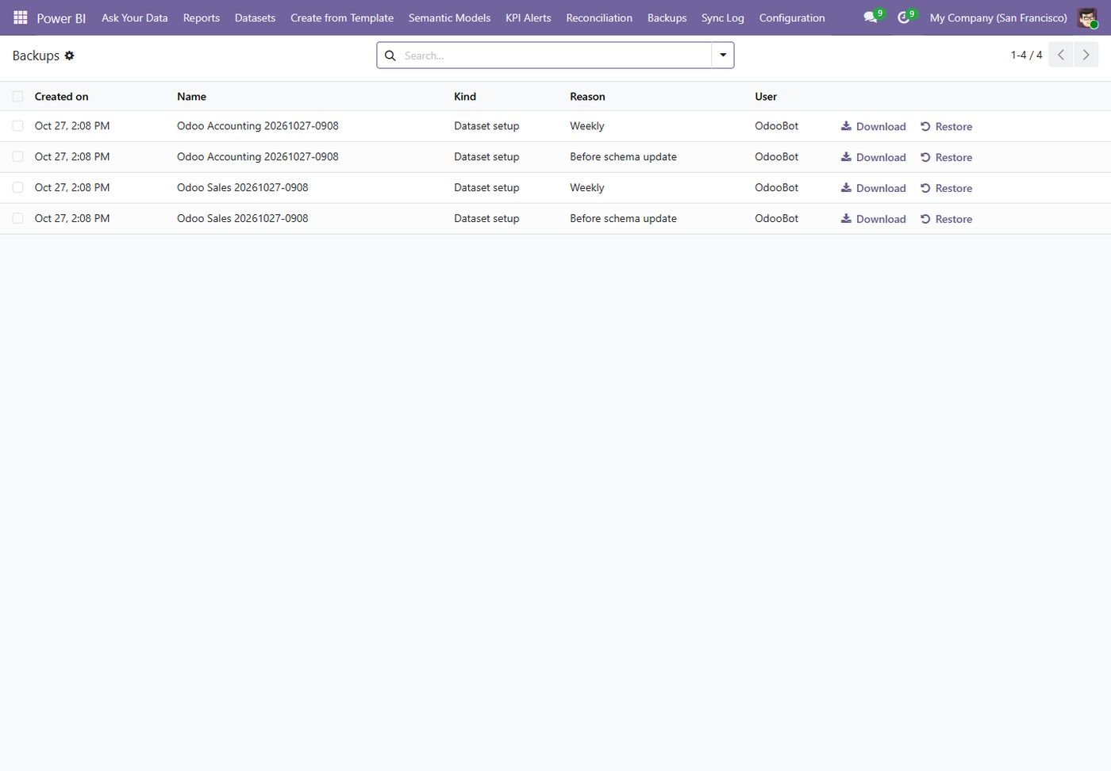This screenshot has width=1111, height=771.
Task: Open the chat messages icon
Action: 871,17
